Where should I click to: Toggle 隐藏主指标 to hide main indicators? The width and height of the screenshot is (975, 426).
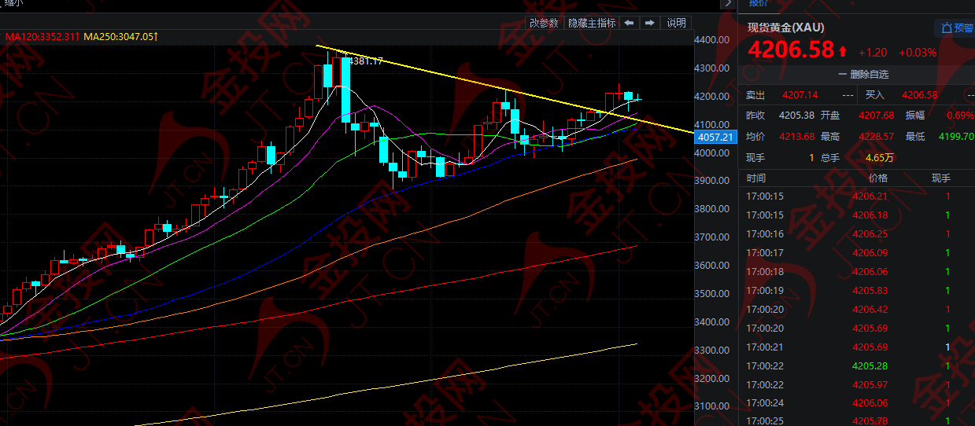pos(592,23)
